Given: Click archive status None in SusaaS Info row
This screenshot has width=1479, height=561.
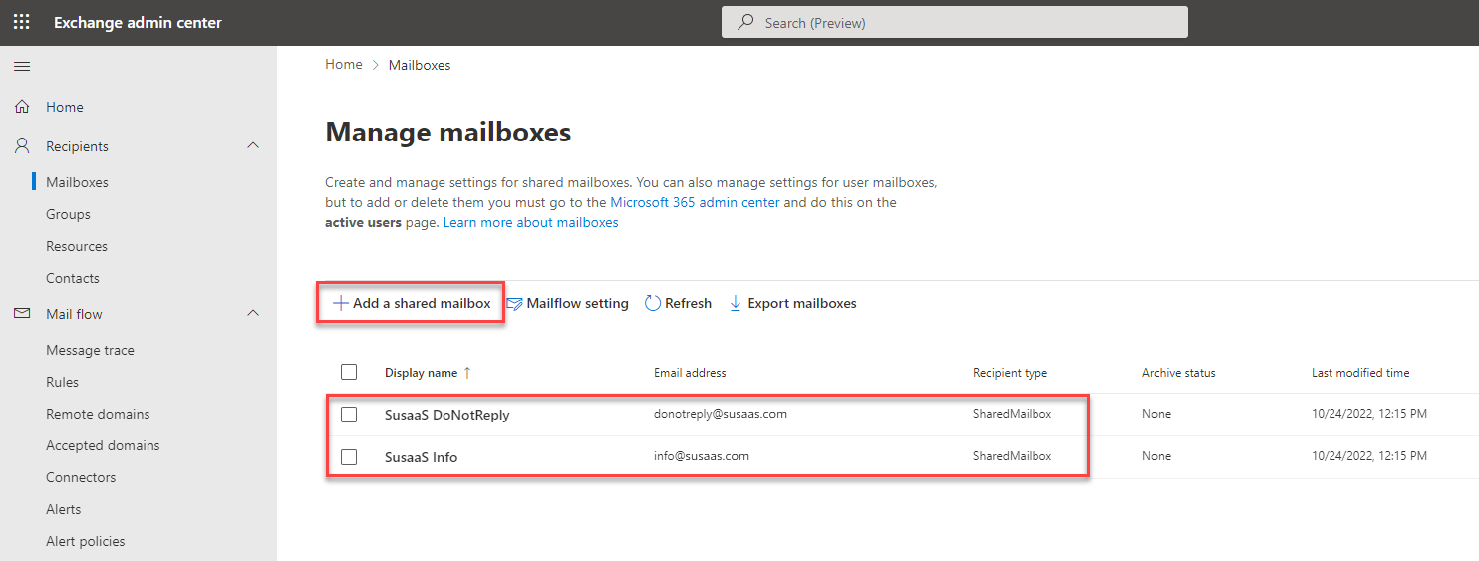Looking at the screenshot, I should click(x=1157, y=456).
